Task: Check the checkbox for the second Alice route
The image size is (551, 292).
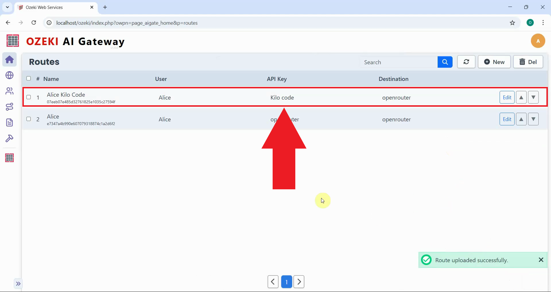Action: [x=28, y=119]
